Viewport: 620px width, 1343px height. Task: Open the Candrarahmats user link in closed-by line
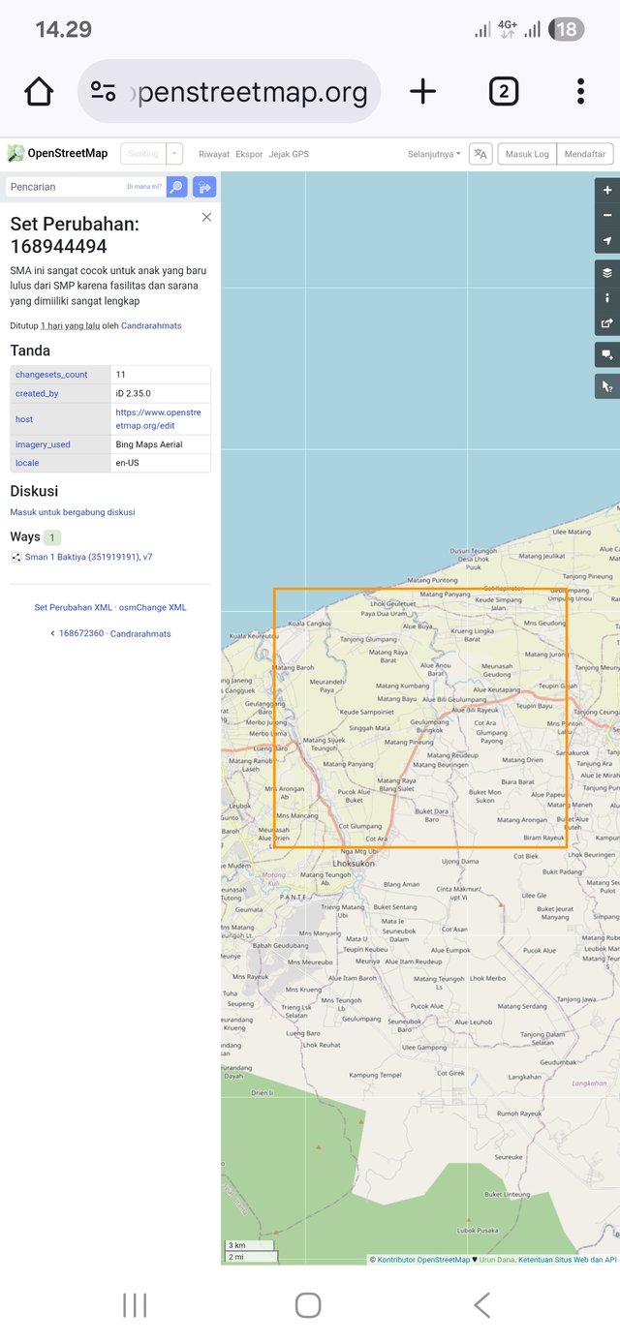pyautogui.click(x=151, y=325)
